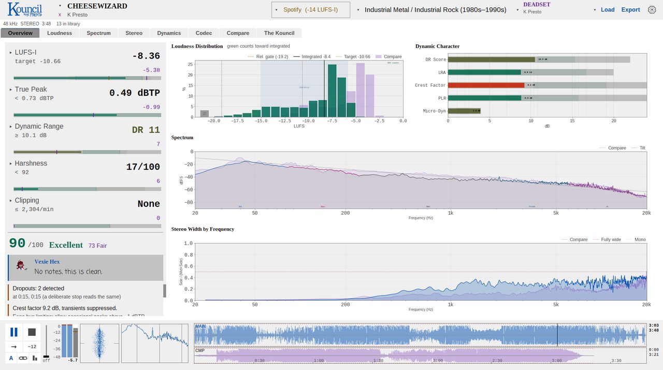Go to the Codec tab
Screen dimensions: 663x370
click(x=204, y=33)
